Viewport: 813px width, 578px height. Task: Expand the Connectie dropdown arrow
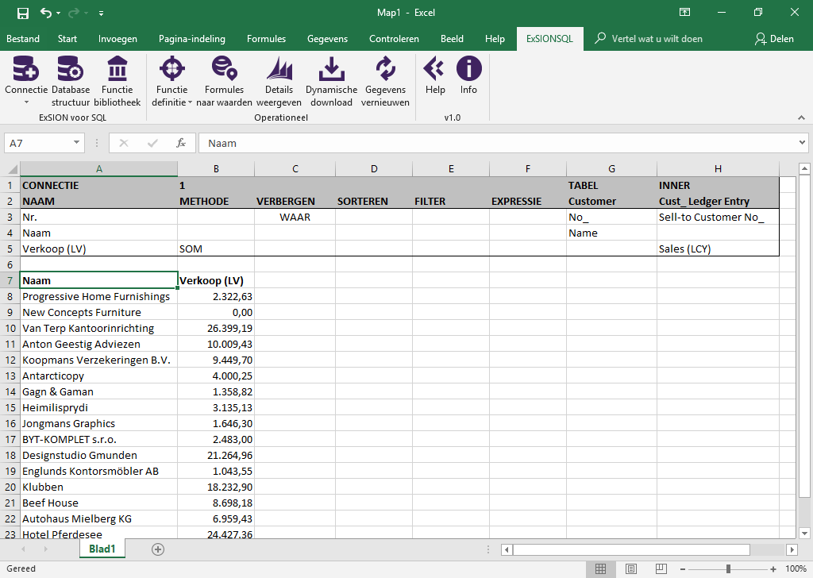(x=26, y=102)
